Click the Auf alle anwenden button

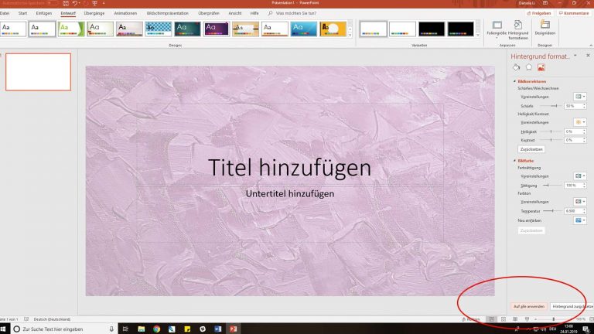pyautogui.click(x=529, y=306)
